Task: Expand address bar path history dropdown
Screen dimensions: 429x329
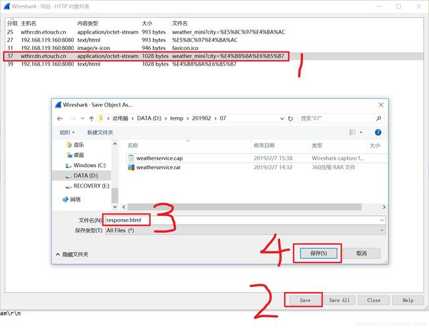Action: coord(282,118)
